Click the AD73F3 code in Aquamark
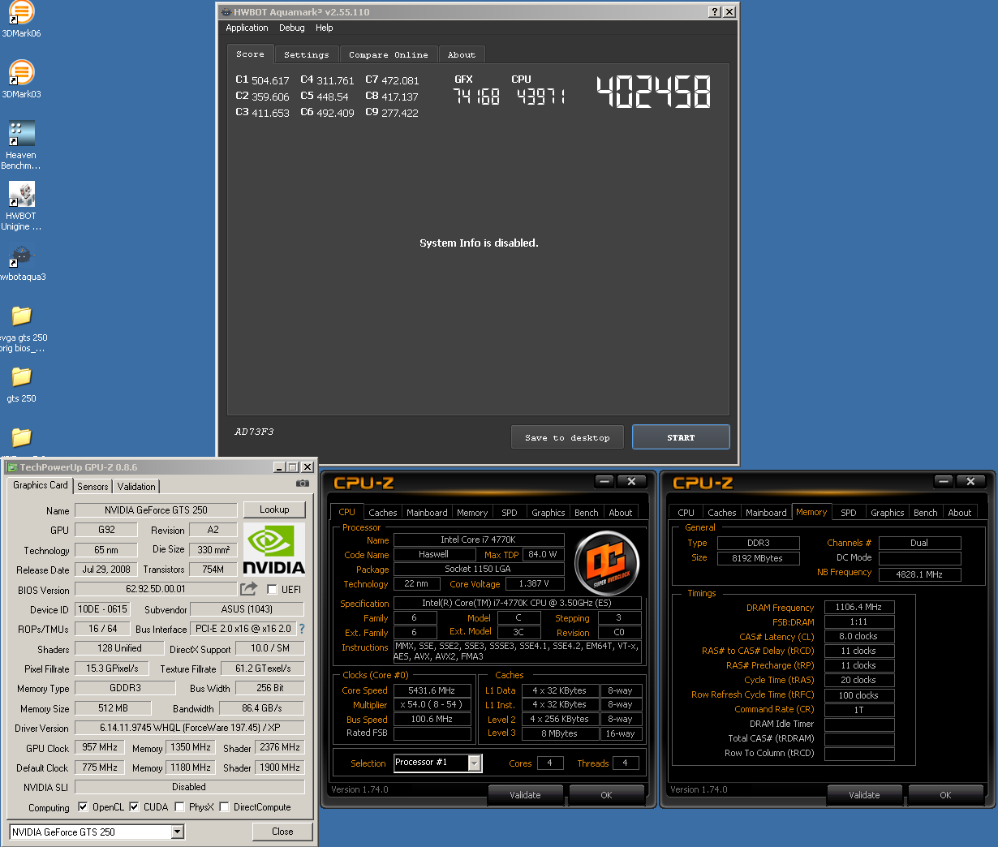 (254, 432)
